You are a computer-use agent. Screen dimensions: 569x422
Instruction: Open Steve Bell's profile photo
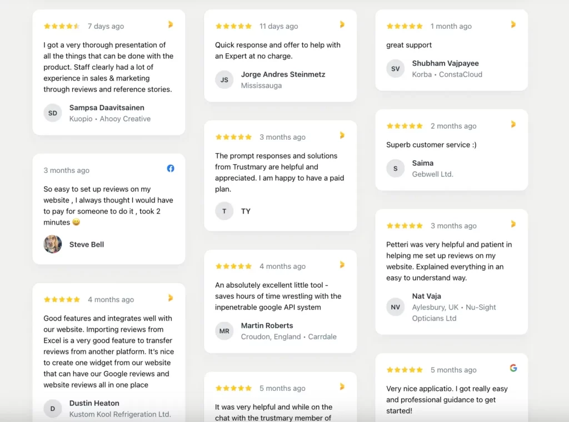tap(53, 244)
